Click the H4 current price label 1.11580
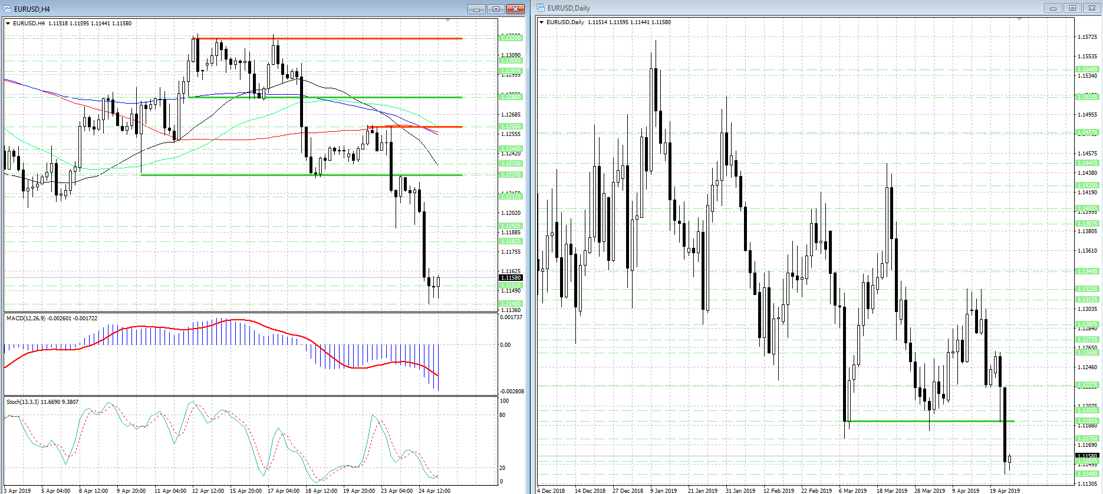The width and height of the screenshot is (1103, 494). pyautogui.click(x=511, y=278)
